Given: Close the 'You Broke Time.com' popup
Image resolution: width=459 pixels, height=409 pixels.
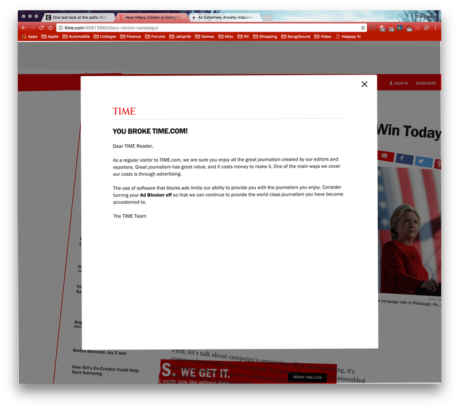Looking at the screenshot, I should (x=364, y=84).
